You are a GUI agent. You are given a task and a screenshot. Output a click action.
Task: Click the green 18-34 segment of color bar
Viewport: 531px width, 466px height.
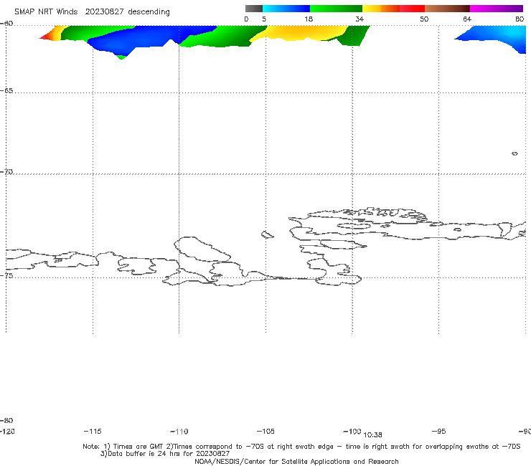[336, 9]
